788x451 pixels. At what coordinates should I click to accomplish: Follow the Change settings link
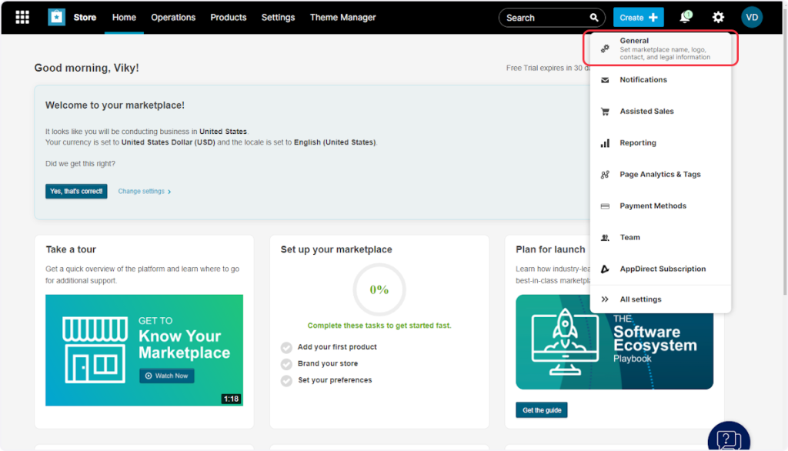144,191
